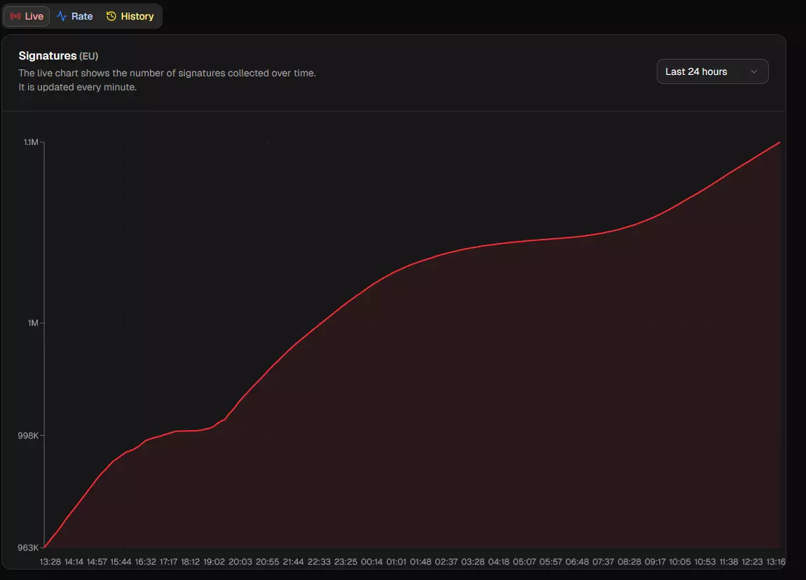Click the 11:38 time label
This screenshot has height=580, width=806.
coord(728,562)
